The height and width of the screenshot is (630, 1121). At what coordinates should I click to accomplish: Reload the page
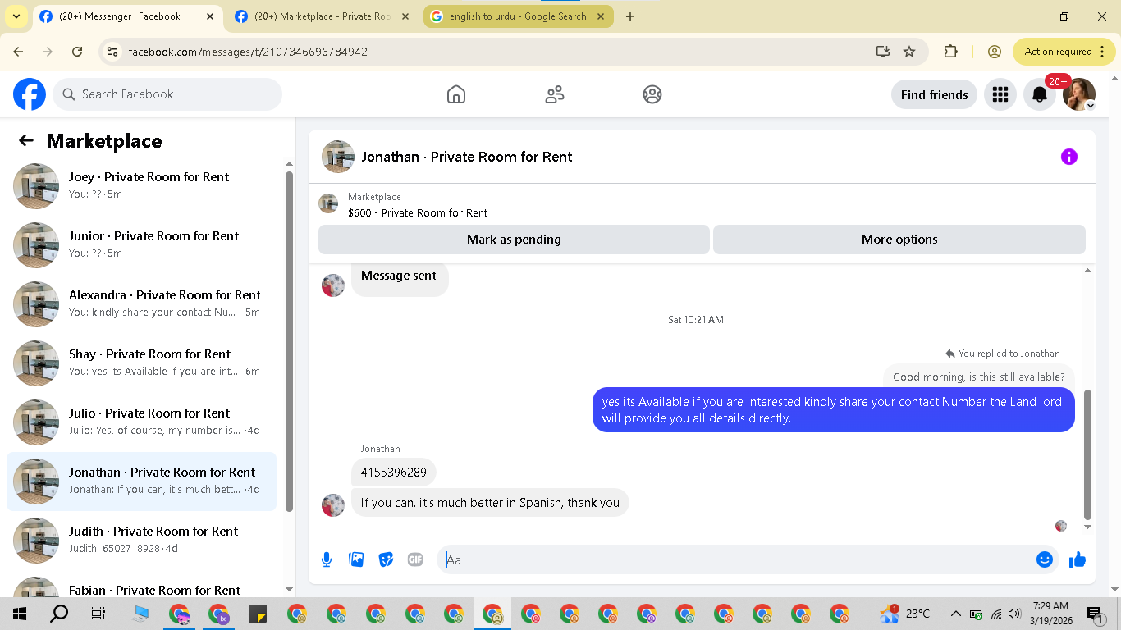[x=77, y=52]
